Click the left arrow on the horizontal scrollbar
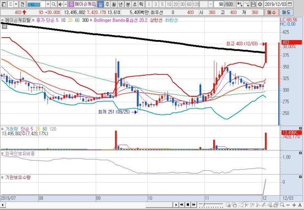Image resolution: width=304 pixels, height=210 pixels. pyautogui.click(x=2, y=205)
